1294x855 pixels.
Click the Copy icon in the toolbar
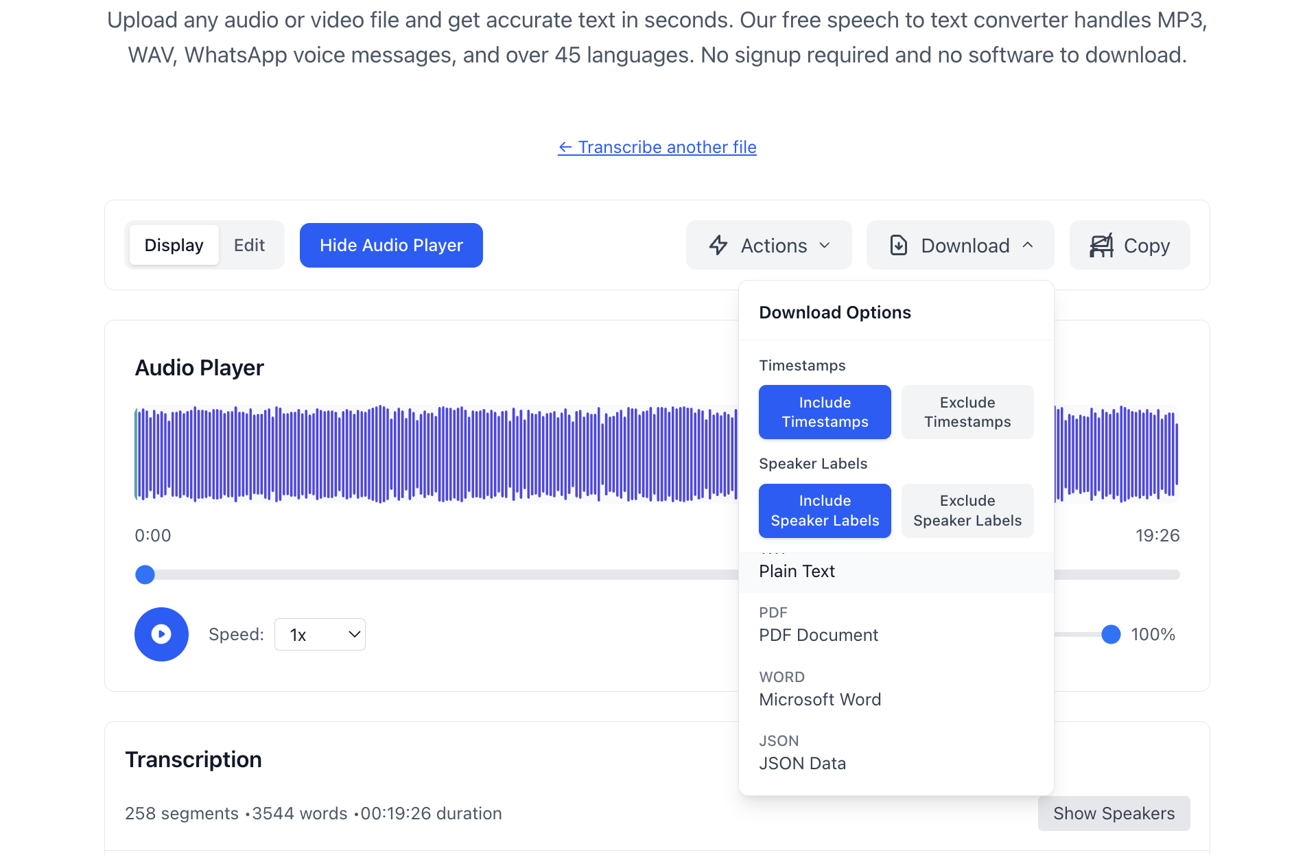1101,245
